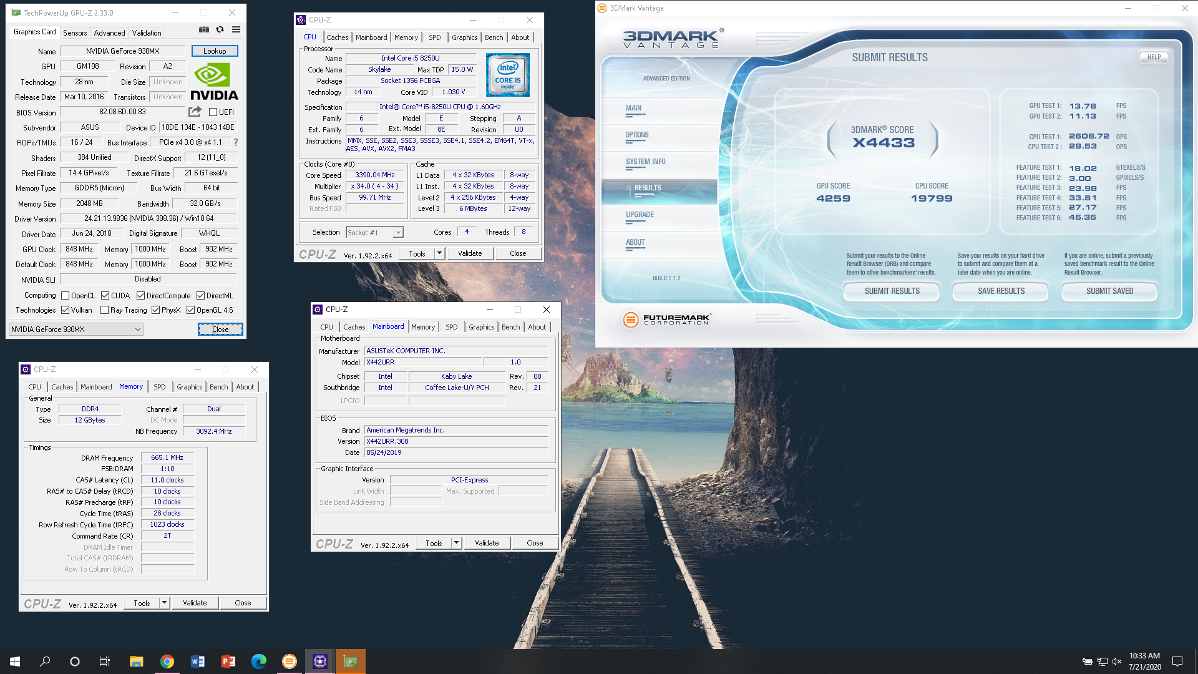Open the notification center icon
The height and width of the screenshot is (674, 1198).
point(1177,662)
